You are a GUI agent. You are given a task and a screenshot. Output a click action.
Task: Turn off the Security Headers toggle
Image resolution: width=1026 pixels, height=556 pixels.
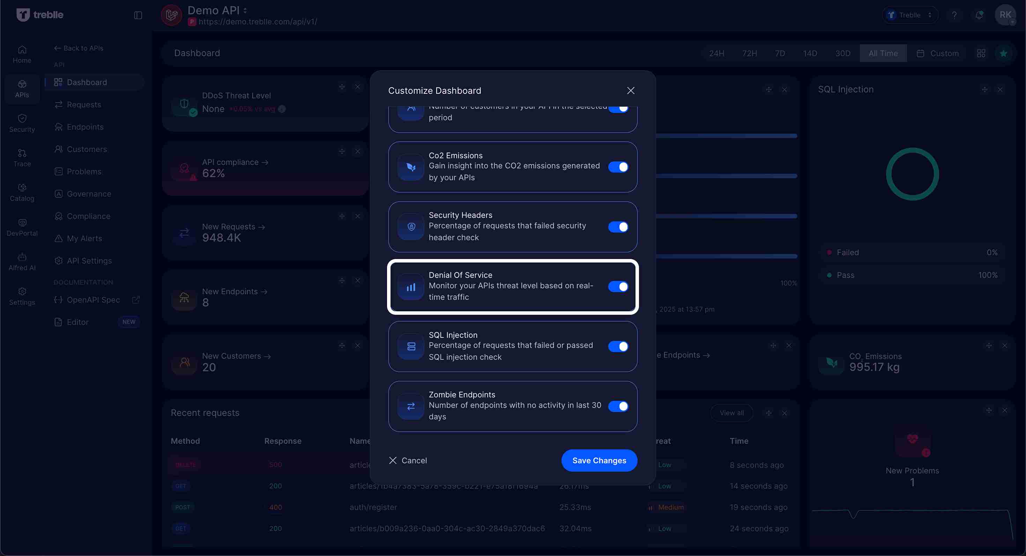(x=618, y=227)
